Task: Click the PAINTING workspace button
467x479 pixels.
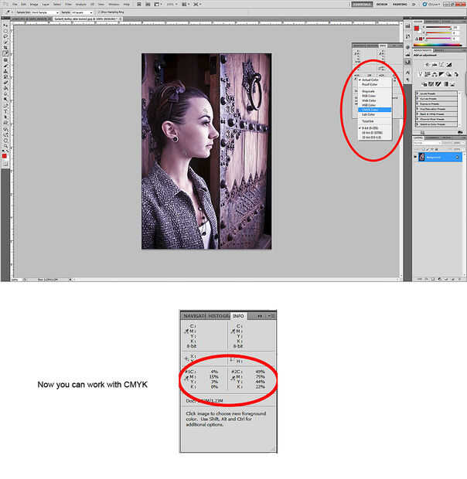Action: point(400,5)
